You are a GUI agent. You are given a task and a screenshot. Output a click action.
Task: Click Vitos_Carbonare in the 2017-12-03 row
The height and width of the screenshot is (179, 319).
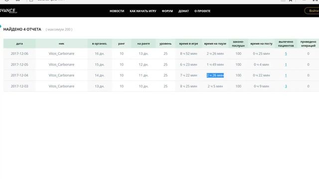pyautogui.click(x=61, y=86)
